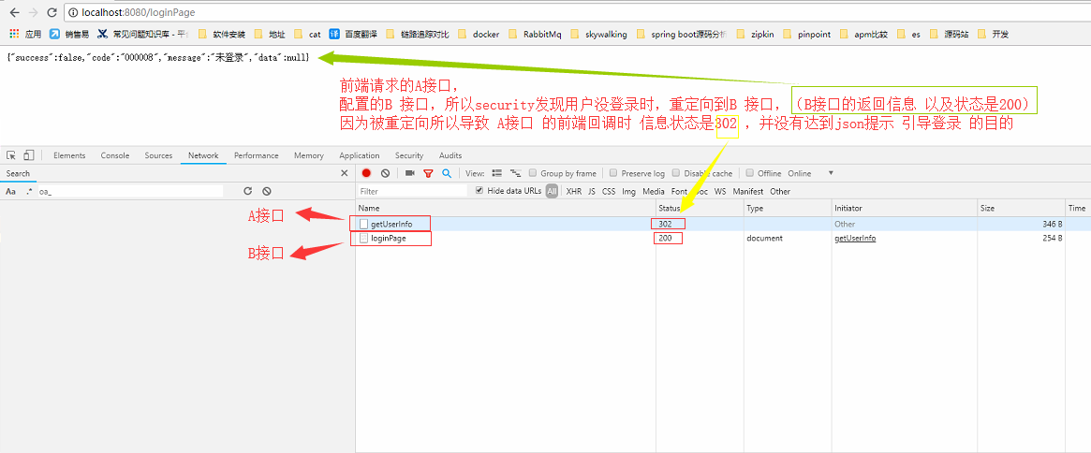Enable the Group by frame checkbox

[x=533, y=173]
